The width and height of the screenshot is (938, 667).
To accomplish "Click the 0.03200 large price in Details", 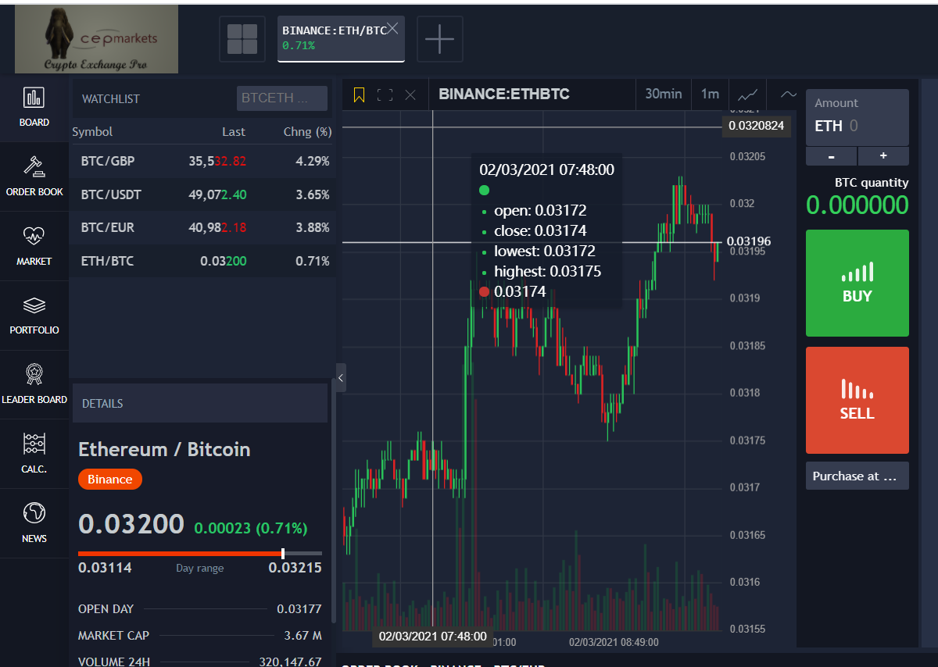I will pyautogui.click(x=131, y=524).
